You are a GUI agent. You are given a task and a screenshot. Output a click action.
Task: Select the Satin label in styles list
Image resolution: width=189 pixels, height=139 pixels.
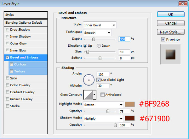[14, 78]
